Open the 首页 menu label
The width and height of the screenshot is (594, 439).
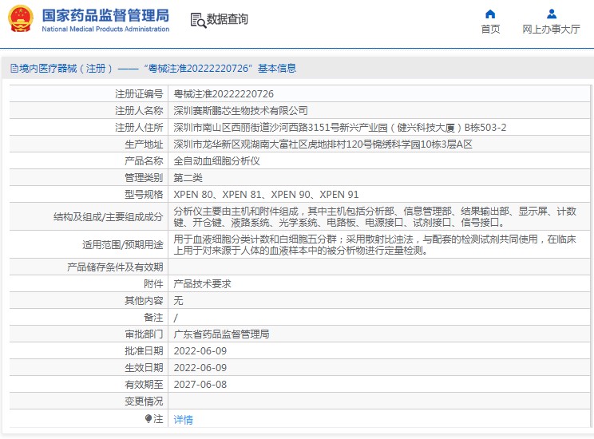point(490,30)
